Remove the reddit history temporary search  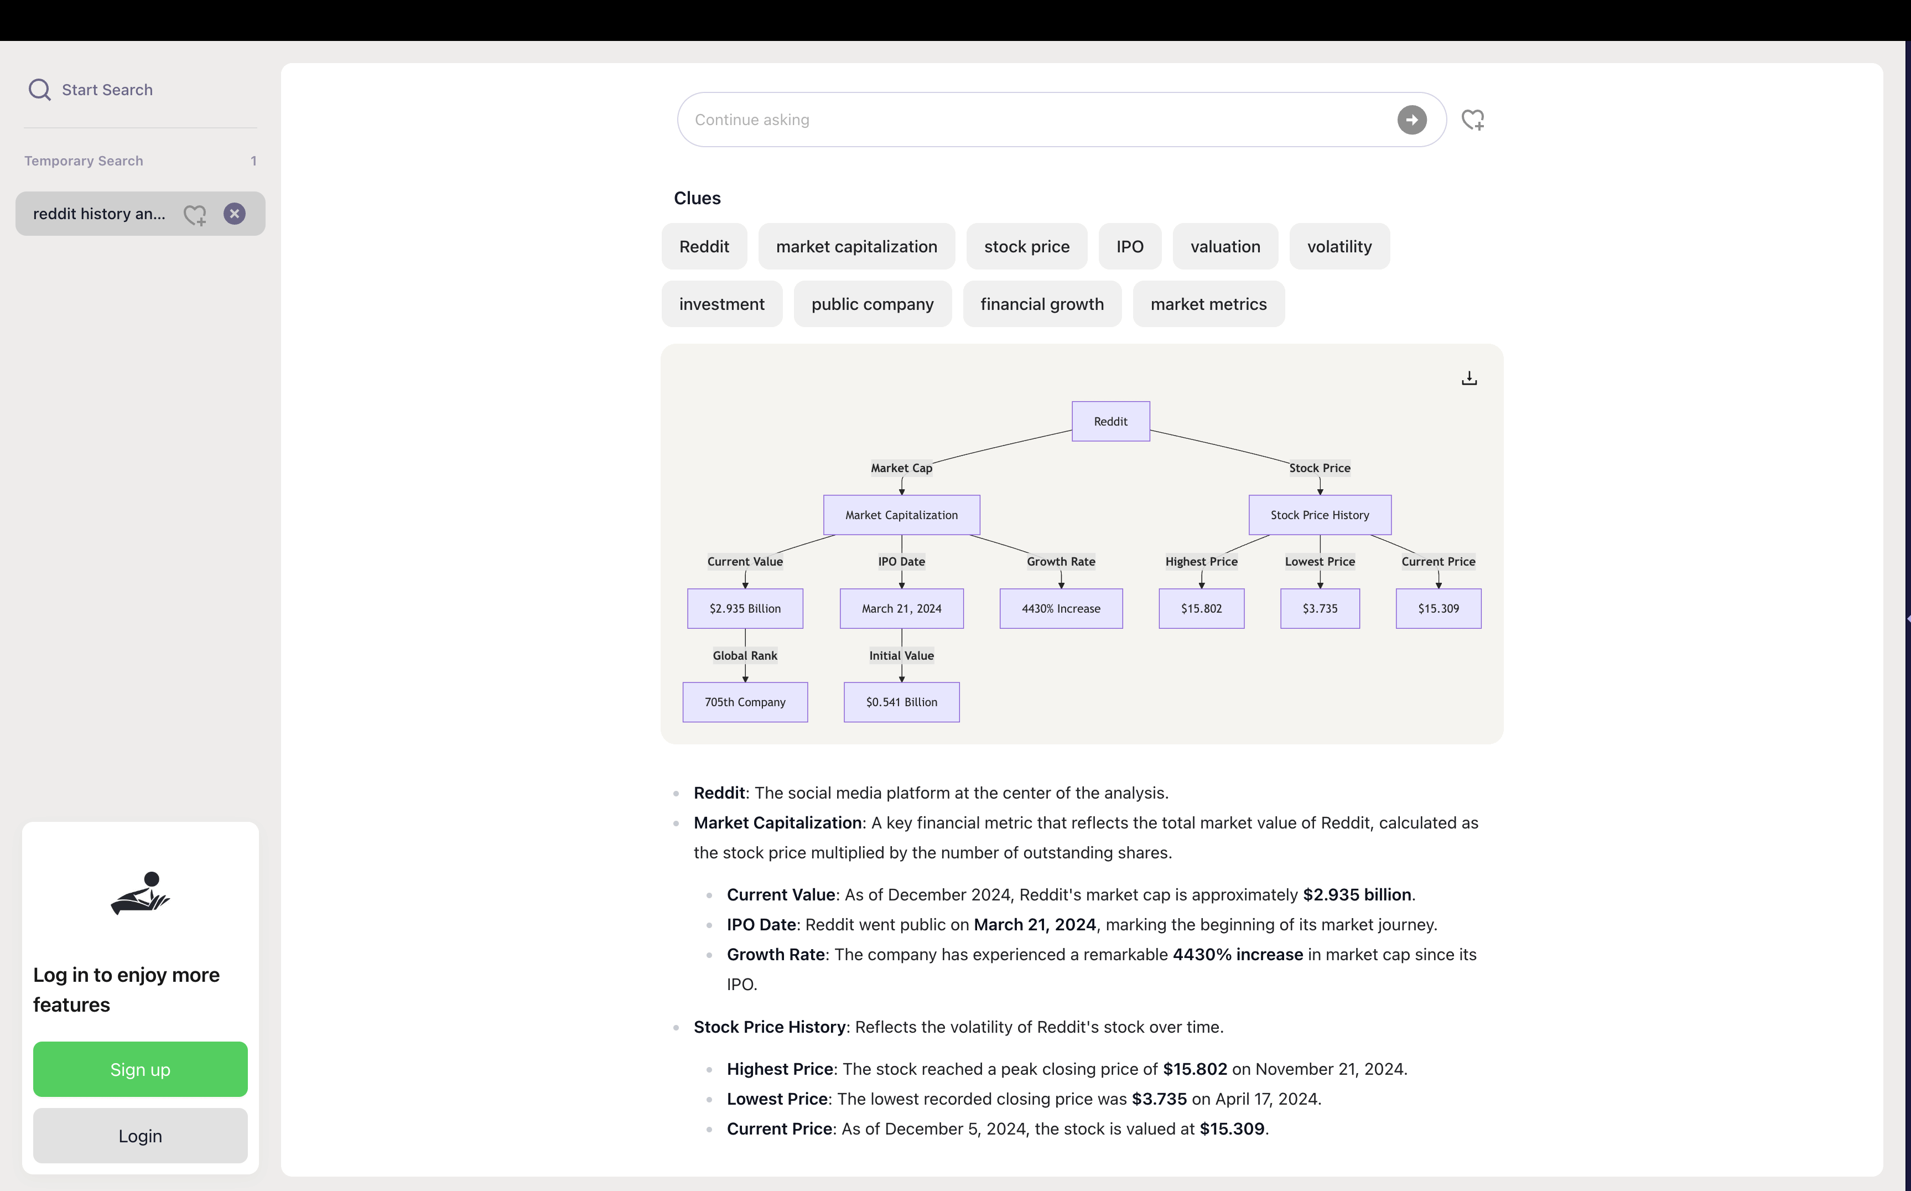(235, 214)
